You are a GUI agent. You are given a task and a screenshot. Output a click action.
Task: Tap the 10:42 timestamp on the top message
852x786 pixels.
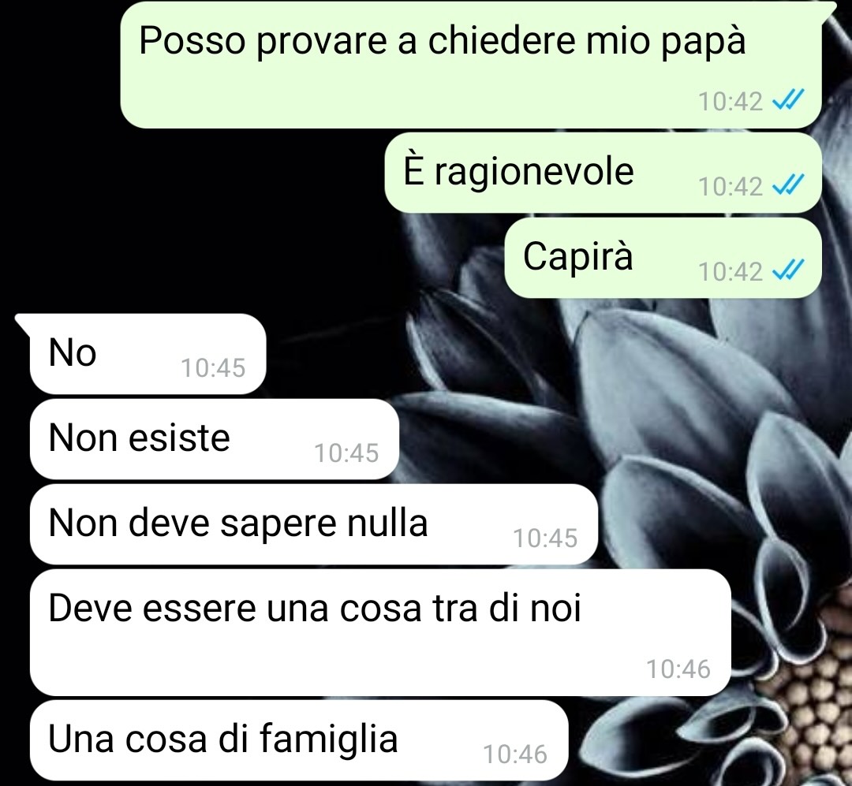click(x=731, y=101)
